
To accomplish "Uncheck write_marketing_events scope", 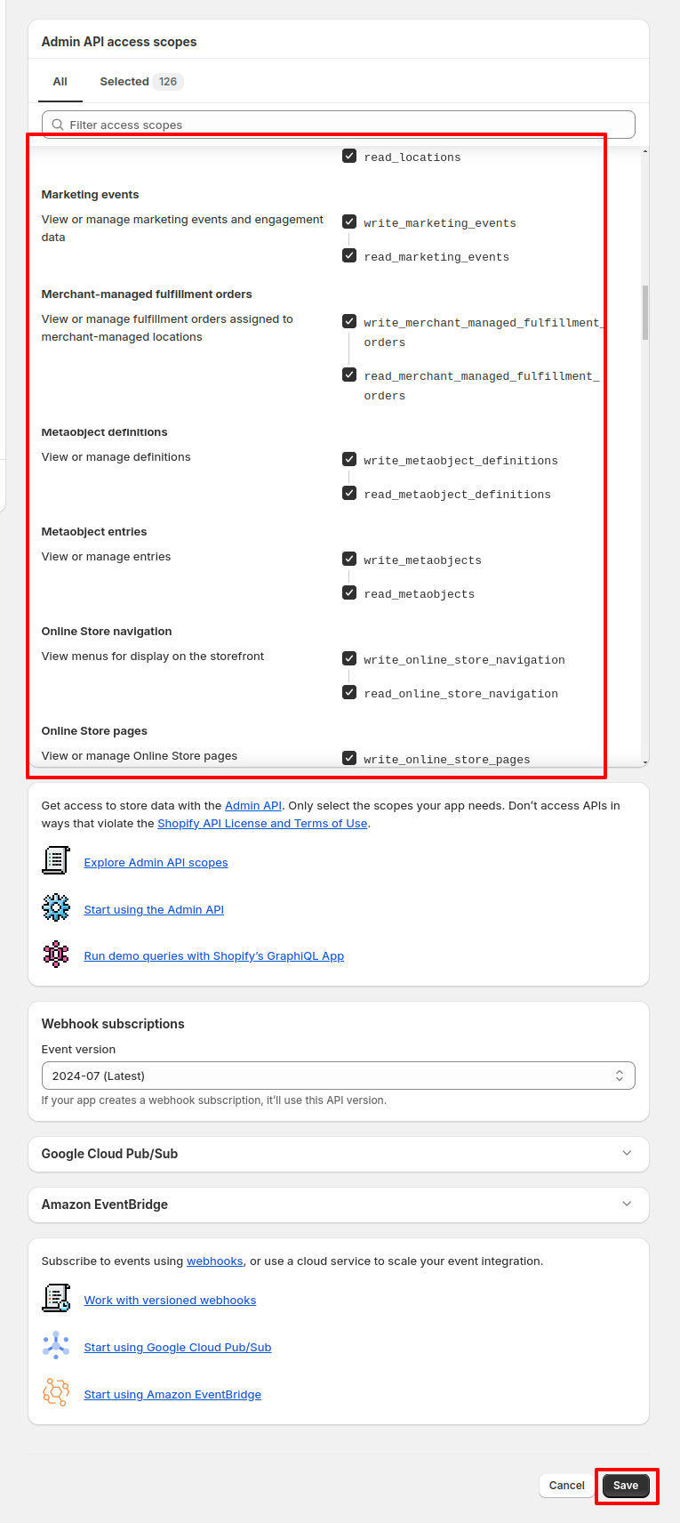I will coord(349,222).
